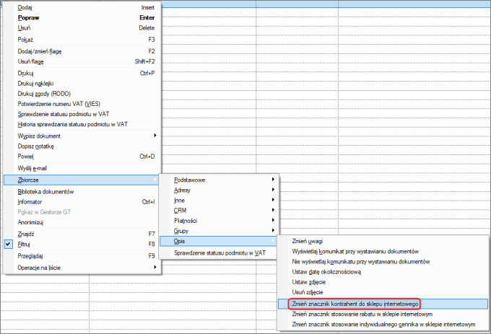Expand Operacje na liście submenu
Image resolution: width=491 pixels, height=334 pixels.
82,268
